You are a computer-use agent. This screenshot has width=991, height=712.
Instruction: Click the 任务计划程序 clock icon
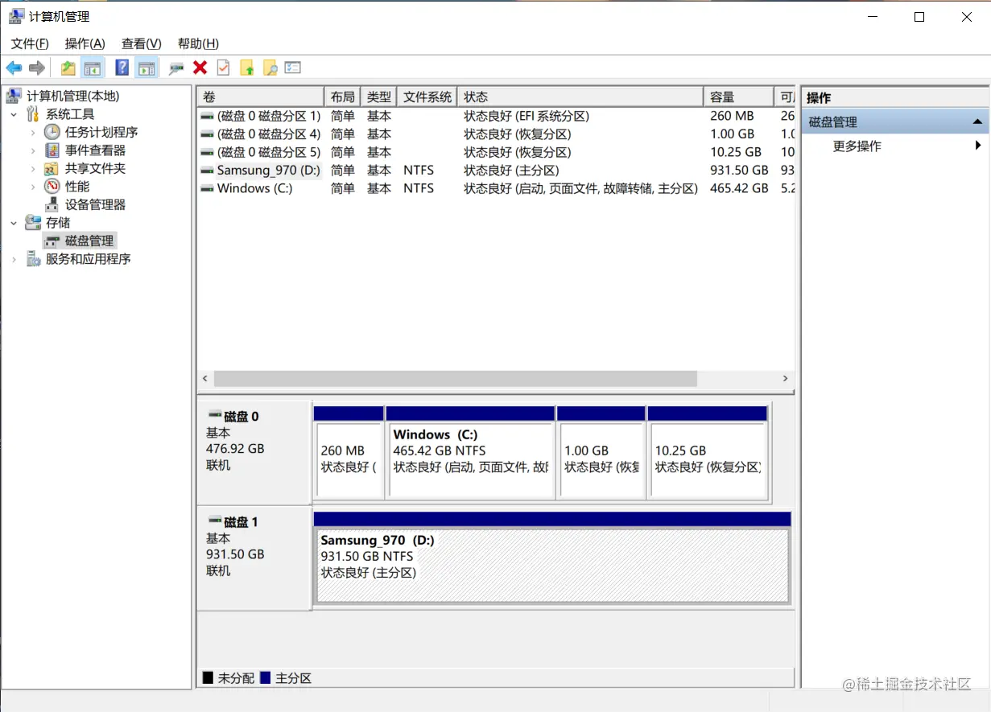[x=52, y=132]
